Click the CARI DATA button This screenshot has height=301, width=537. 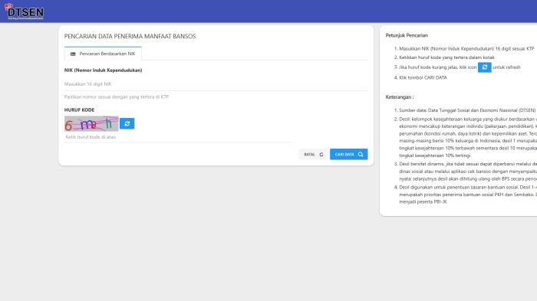point(348,154)
